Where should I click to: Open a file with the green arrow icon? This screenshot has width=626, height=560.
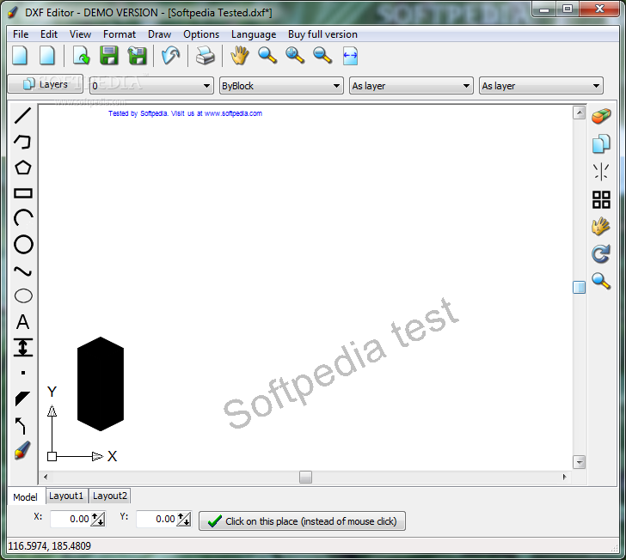coord(81,56)
